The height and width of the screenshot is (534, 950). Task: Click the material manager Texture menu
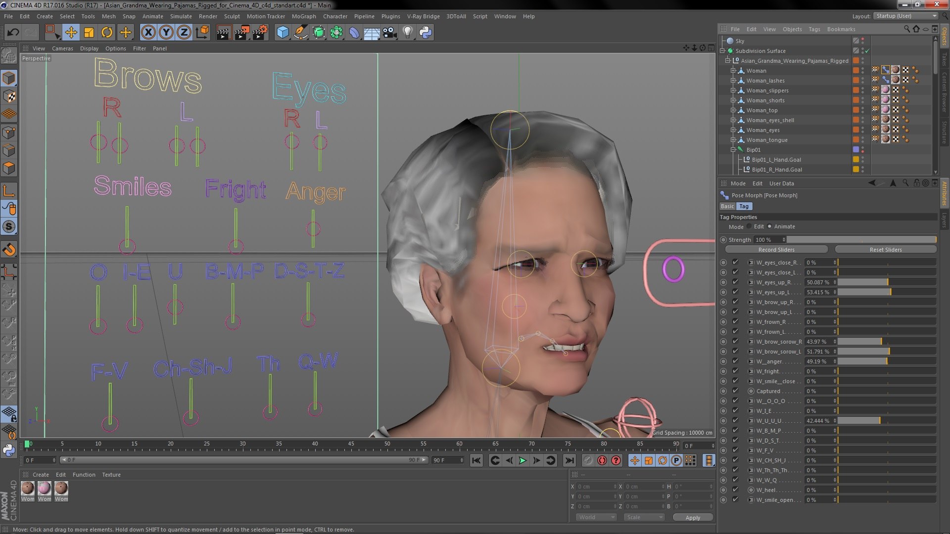(111, 475)
